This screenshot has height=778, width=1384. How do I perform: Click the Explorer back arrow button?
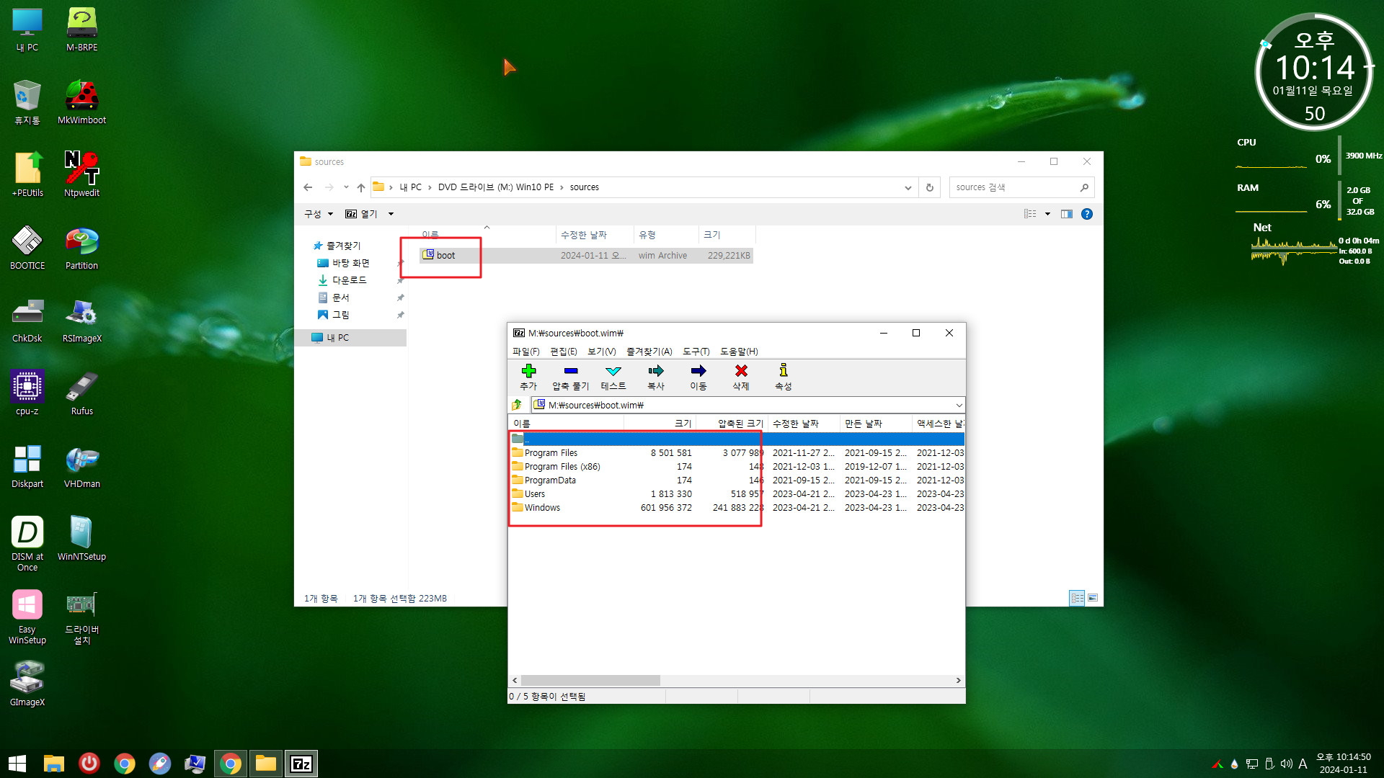tap(308, 187)
